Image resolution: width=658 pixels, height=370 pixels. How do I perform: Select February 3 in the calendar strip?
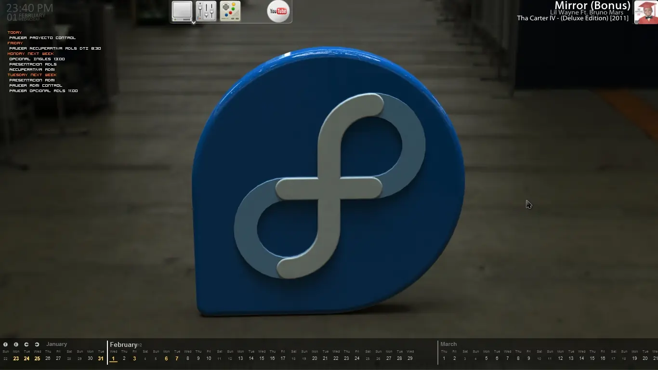(x=134, y=358)
